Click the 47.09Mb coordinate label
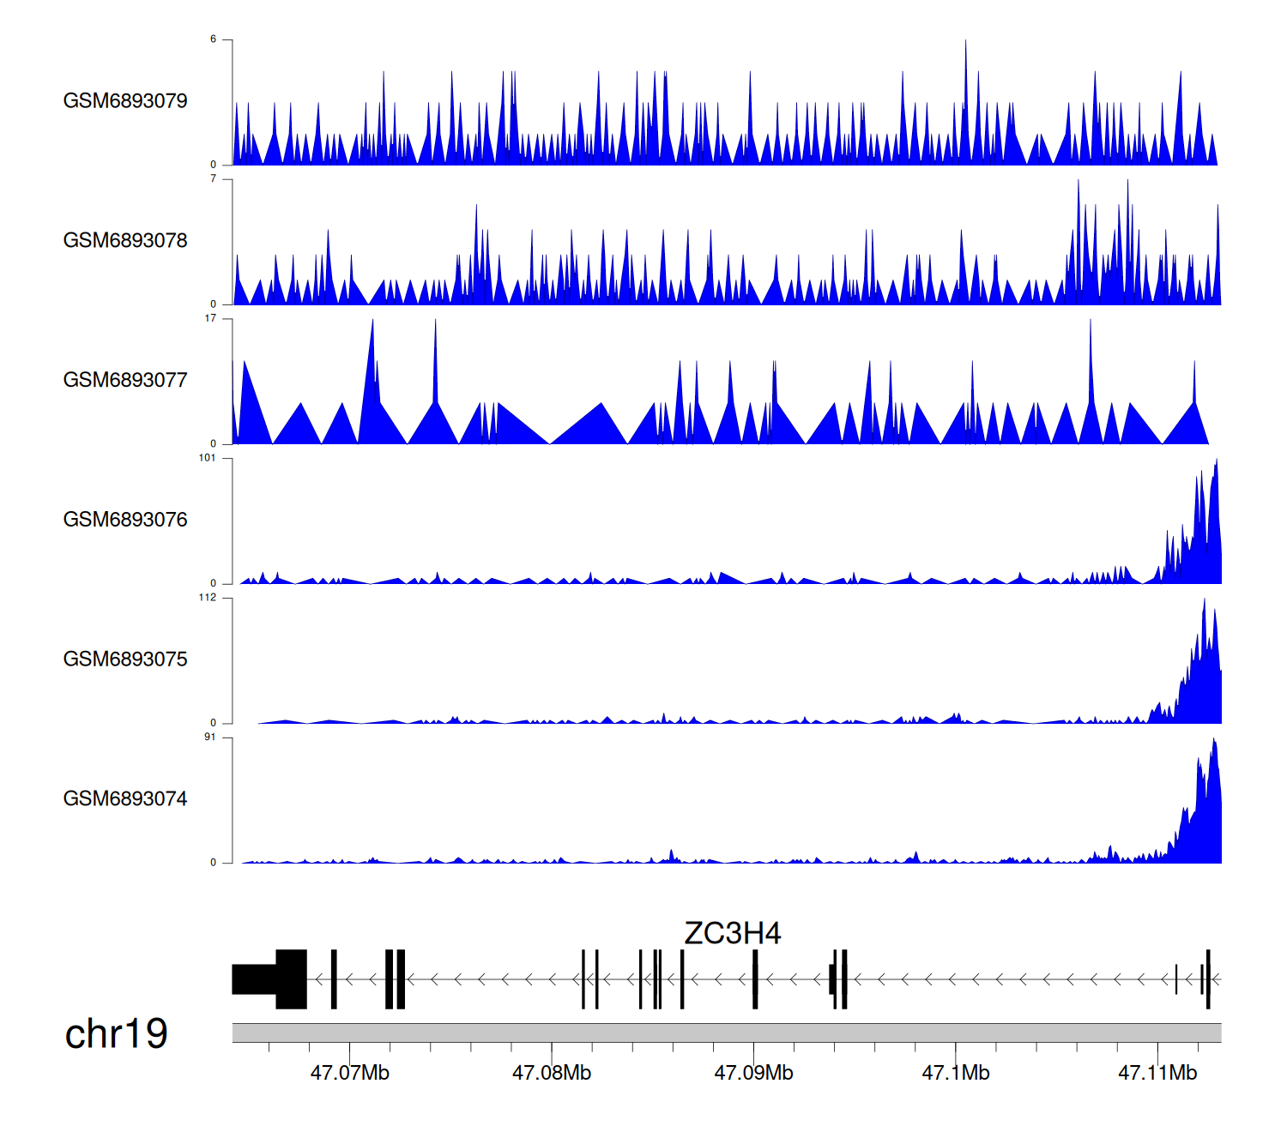The width and height of the screenshot is (1287, 1132). pyautogui.click(x=753, y=1073)
